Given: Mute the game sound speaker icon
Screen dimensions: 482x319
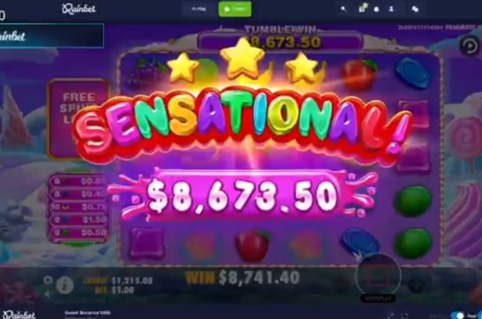Looking at the screenshot, I should 46,295.
